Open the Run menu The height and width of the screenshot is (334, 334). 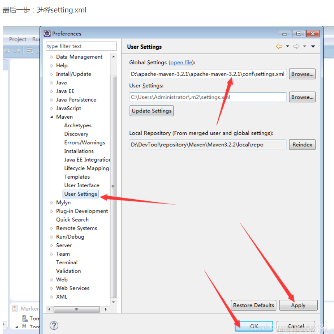point(37,39)
